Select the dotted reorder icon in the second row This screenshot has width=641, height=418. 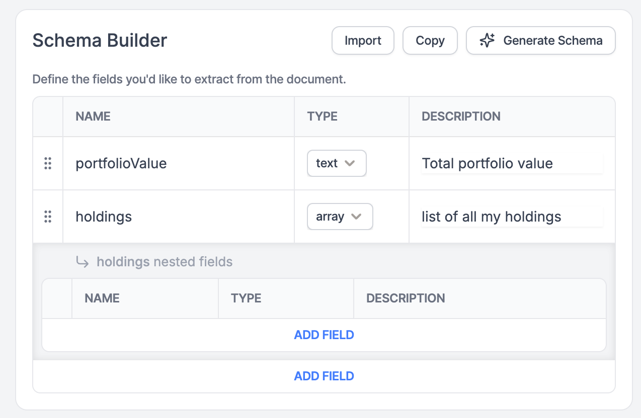point(48,217)
